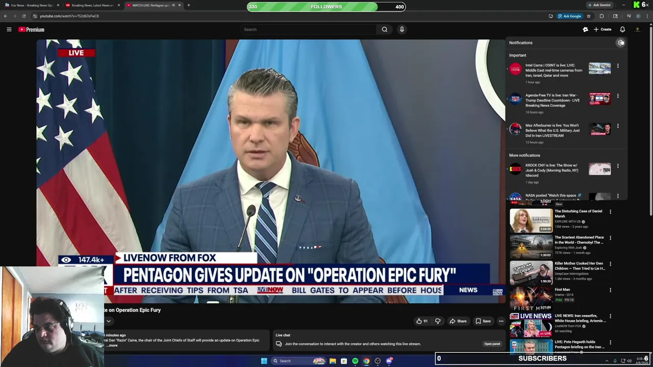653x367 pixels.
Task: Open Scariest Abandoned Place Chernobyl thumbnail
Action: [x=531, y=246]
